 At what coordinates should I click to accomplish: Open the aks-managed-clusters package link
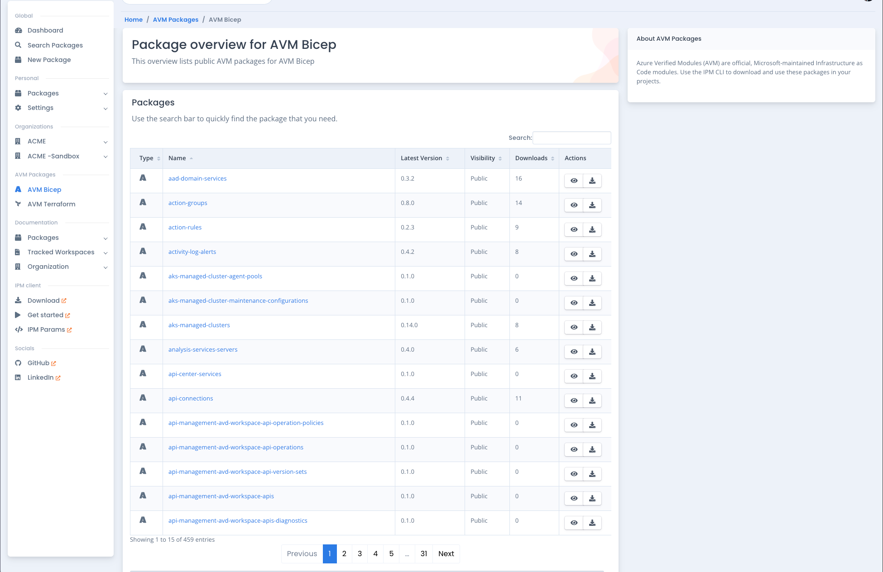199,325
